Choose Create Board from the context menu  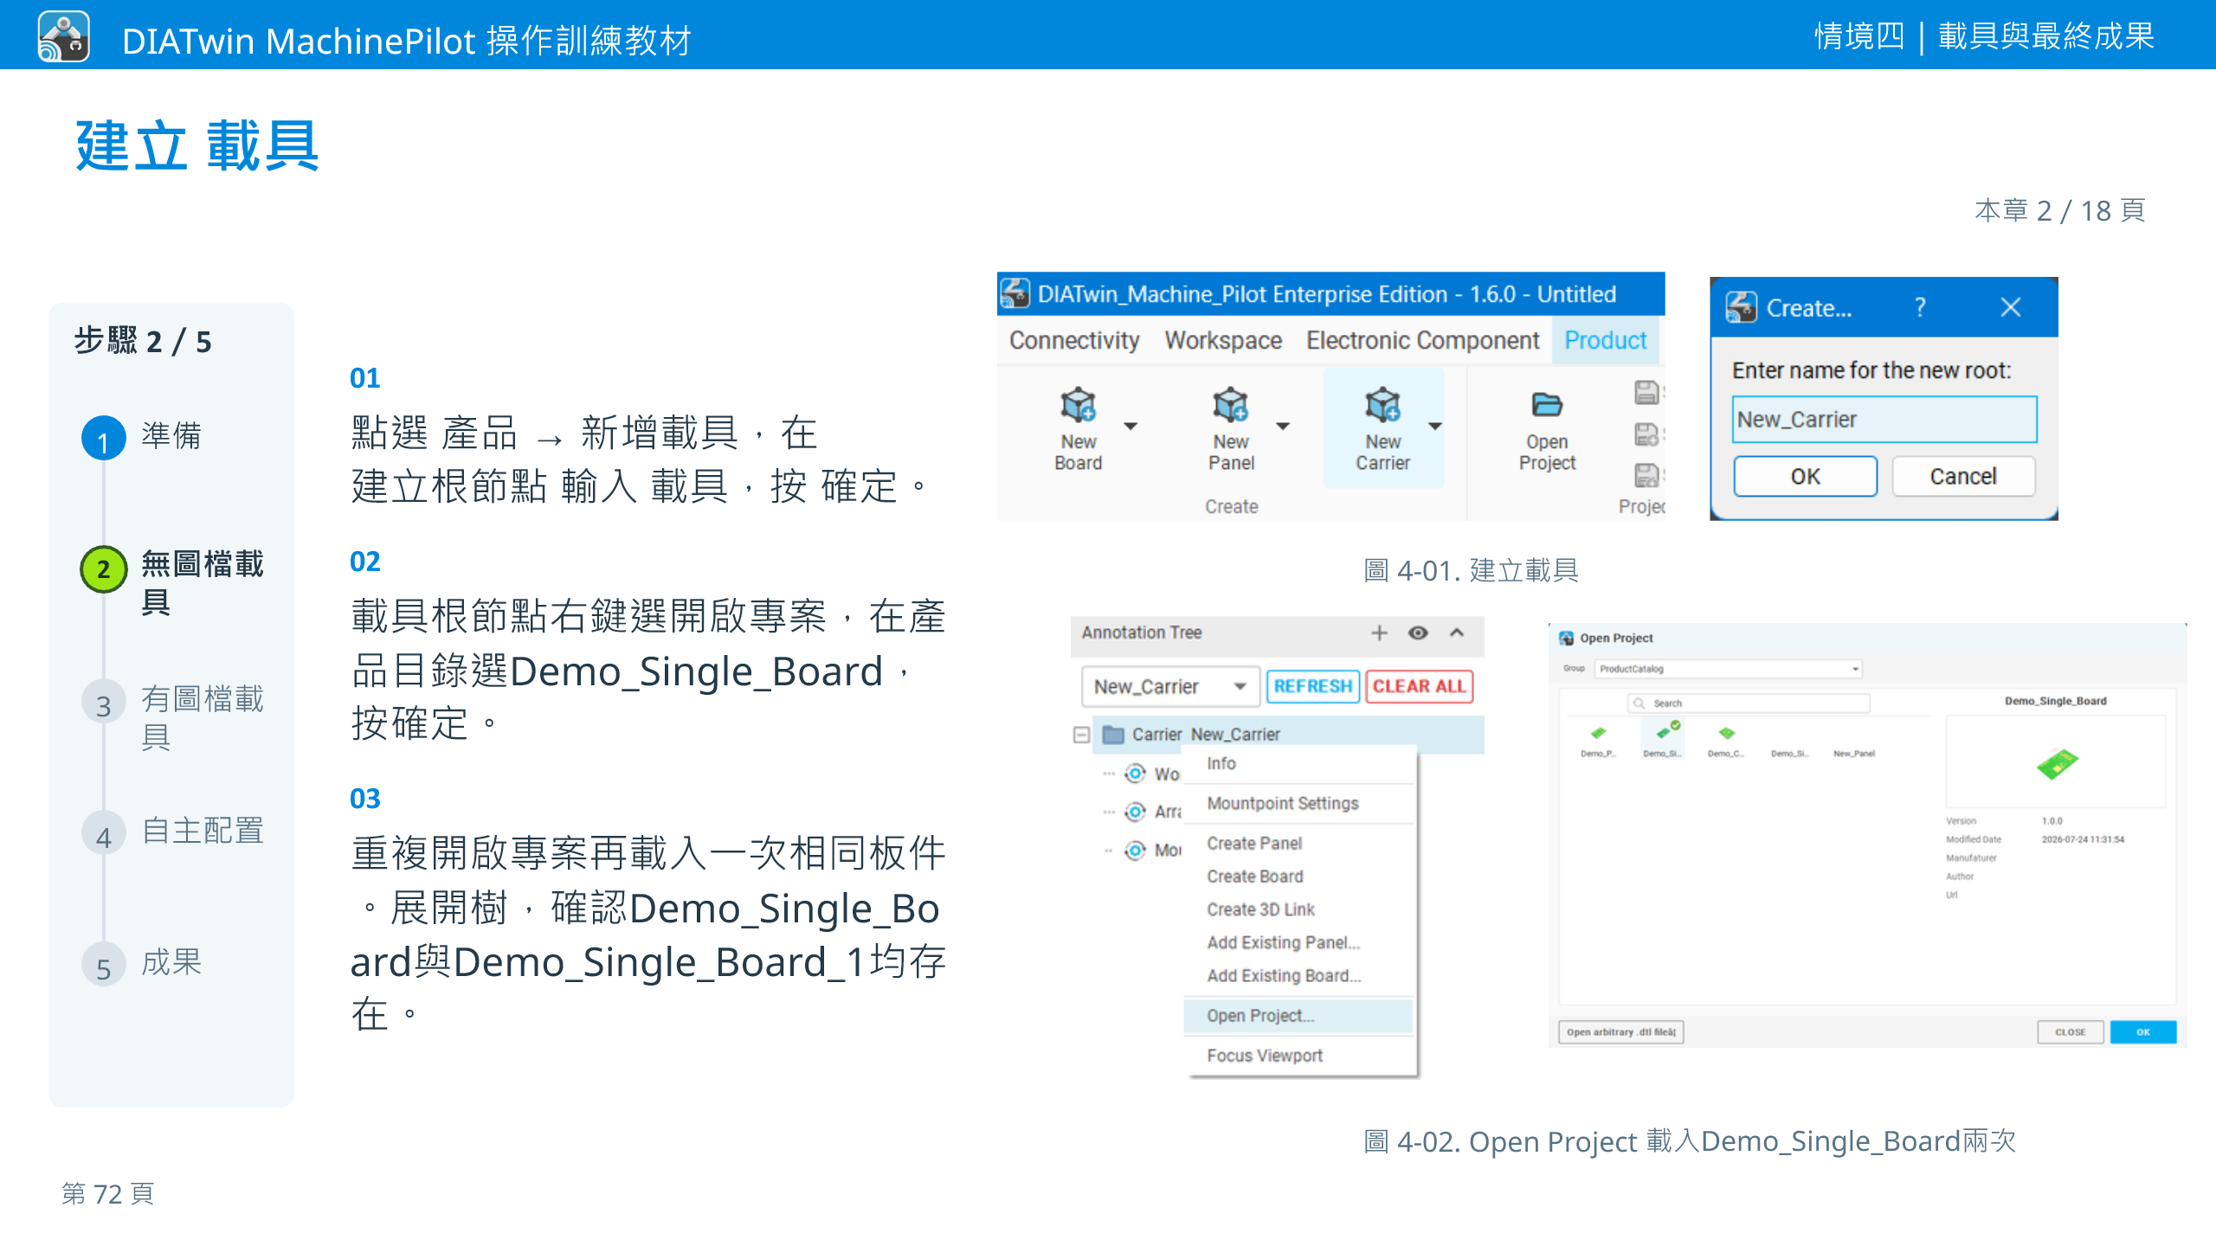click(x=1299, y=876)
